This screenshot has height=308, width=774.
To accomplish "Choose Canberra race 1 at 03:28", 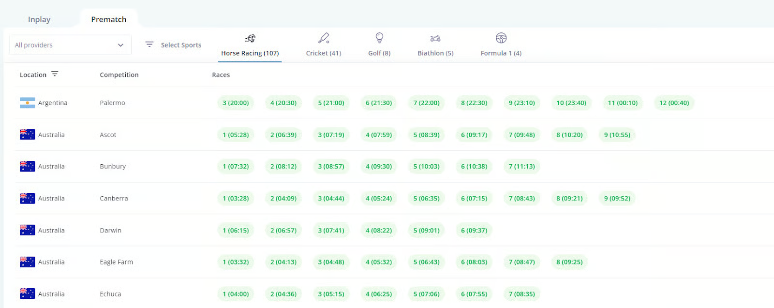I will tap(236, 198).
